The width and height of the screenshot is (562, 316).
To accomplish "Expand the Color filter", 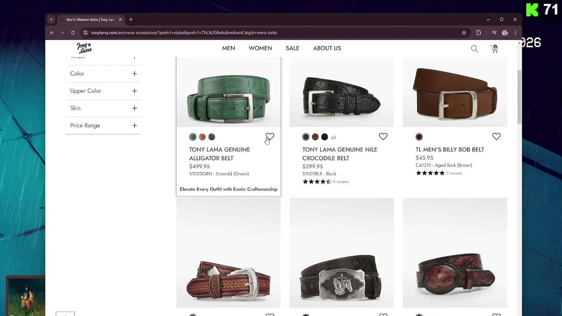I will pyautogui.click(x=134, y=74).
